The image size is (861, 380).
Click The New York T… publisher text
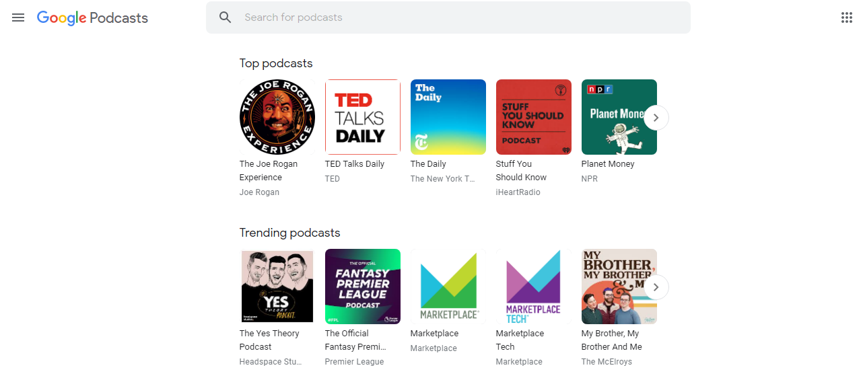pos(443,179)
